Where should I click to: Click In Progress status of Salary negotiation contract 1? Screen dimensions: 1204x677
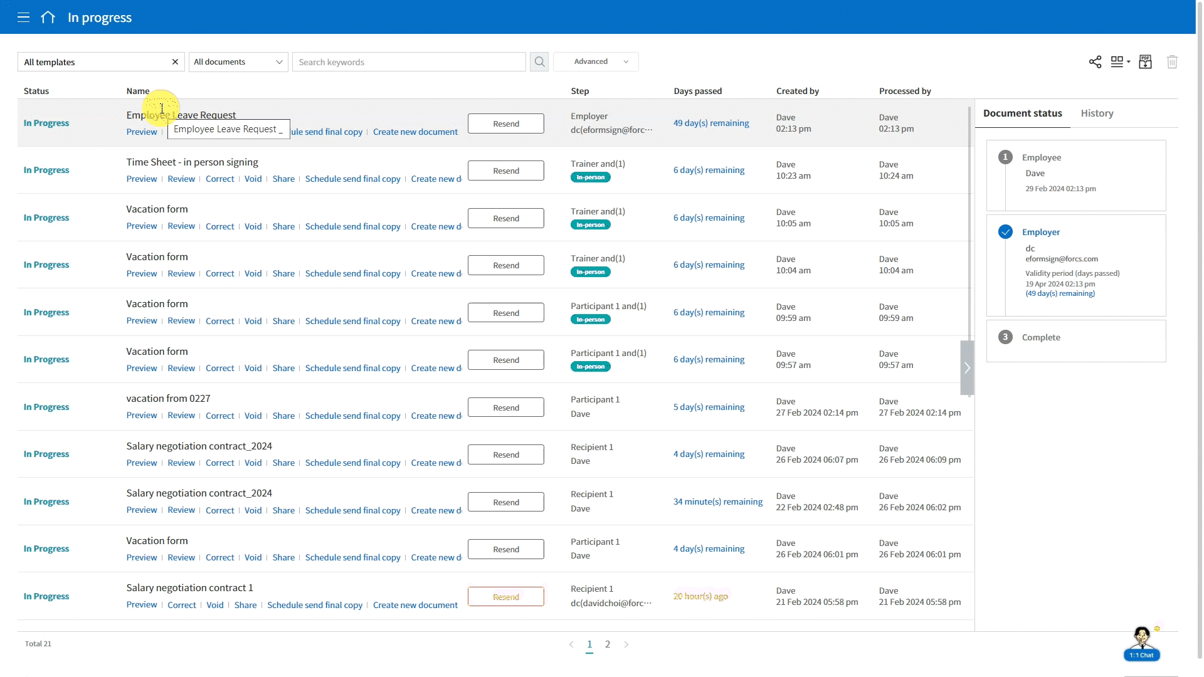(x=46, y=597)
